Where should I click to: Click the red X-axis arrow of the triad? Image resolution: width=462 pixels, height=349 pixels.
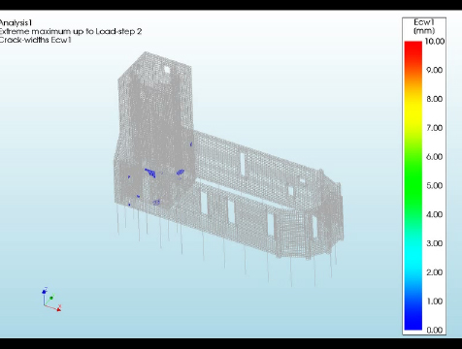[x=58, y=309]
